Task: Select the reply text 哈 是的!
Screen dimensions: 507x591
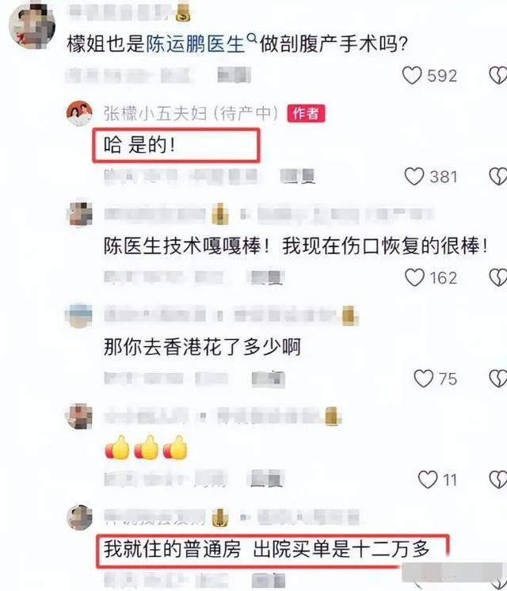Action: (139, 145)
